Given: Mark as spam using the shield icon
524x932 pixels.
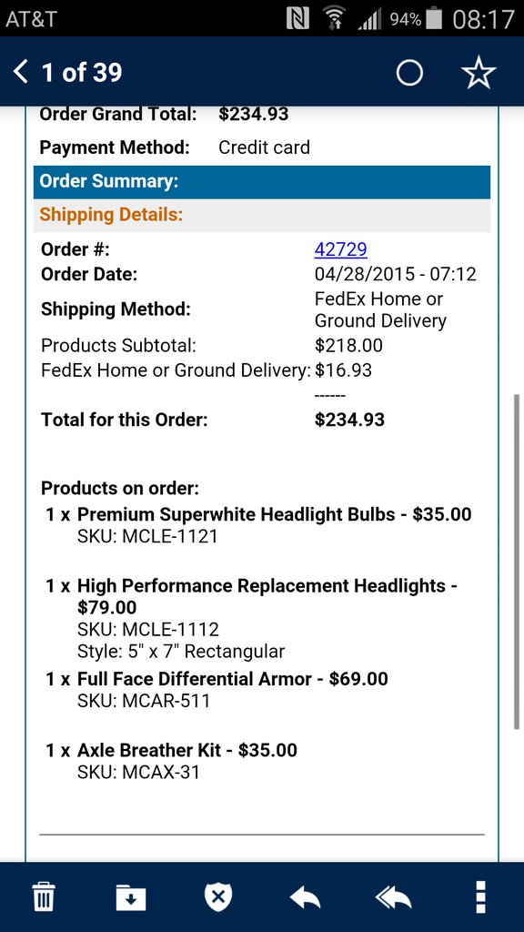Looking at the screenshot, I should click(x=218, y=897).
